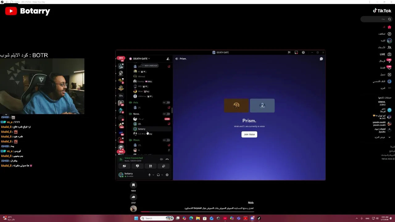The width and height of the screenshot is (395, 222).
Task: Open TikTok LIVE section
Action: click(x=385, y=54)
